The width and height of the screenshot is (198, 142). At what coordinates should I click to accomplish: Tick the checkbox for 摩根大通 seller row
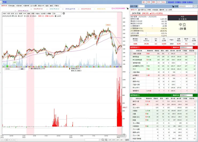coord(131,101)
